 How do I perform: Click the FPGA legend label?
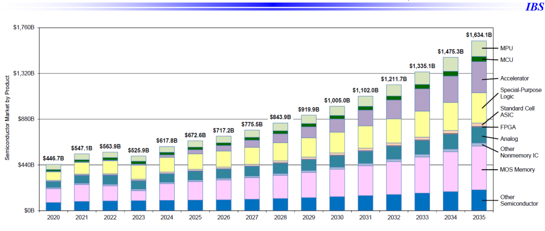coord(508,127)
